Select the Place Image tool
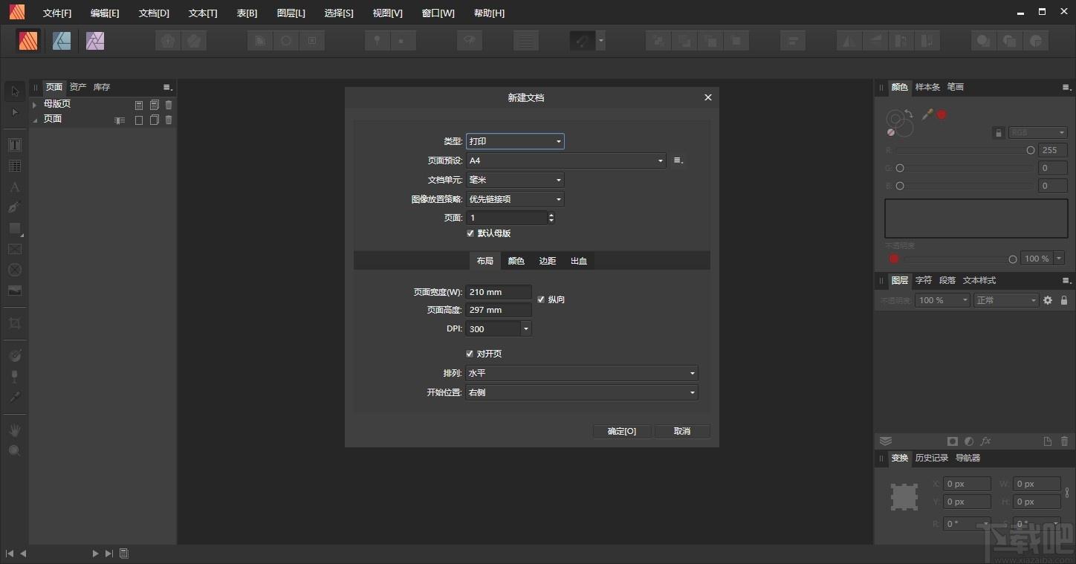 [15, 291]
